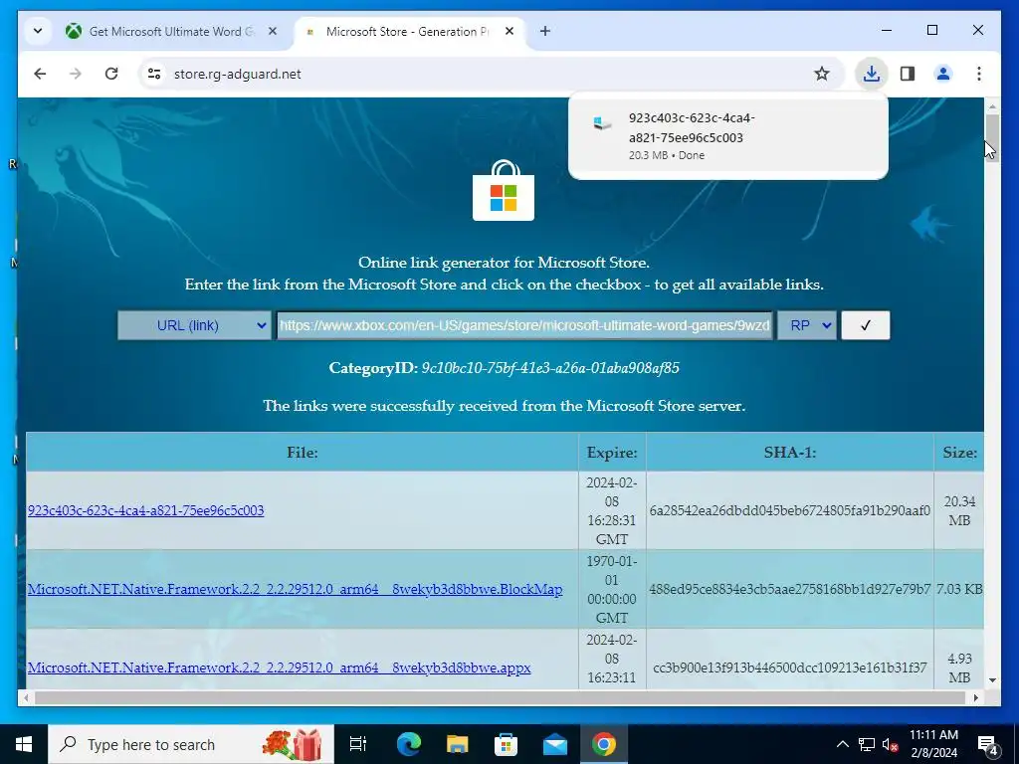This screenshot has width=1019, height=764.
Task: Click the Chrome taskbar icon
Action: 604,744
